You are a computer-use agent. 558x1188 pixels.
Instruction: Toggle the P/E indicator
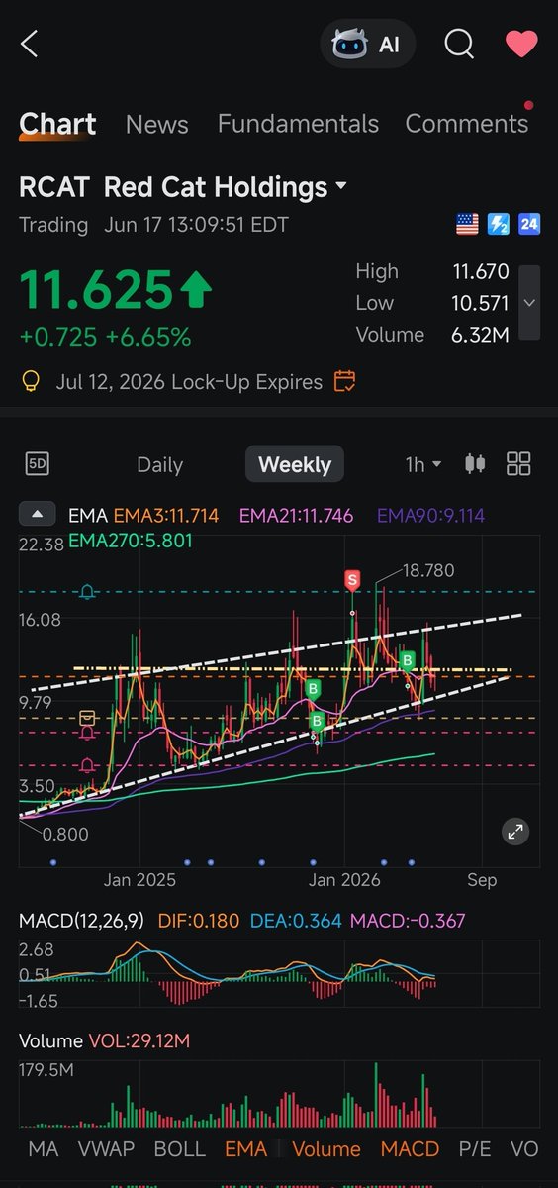pyautogui.click(x=475, y=1148)
